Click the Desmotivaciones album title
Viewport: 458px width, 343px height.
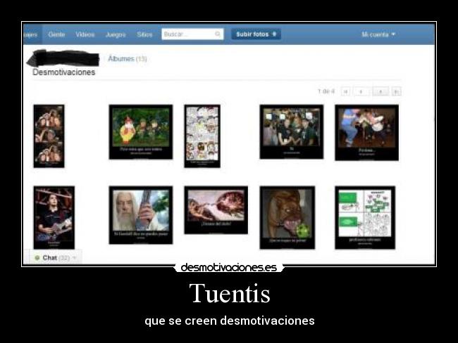coord(64,72)
